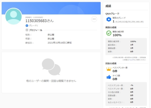Click the ナイス数 0件 large value
Image resolution: width=151 pixels, height=108 pixels.
click(115, 79)
